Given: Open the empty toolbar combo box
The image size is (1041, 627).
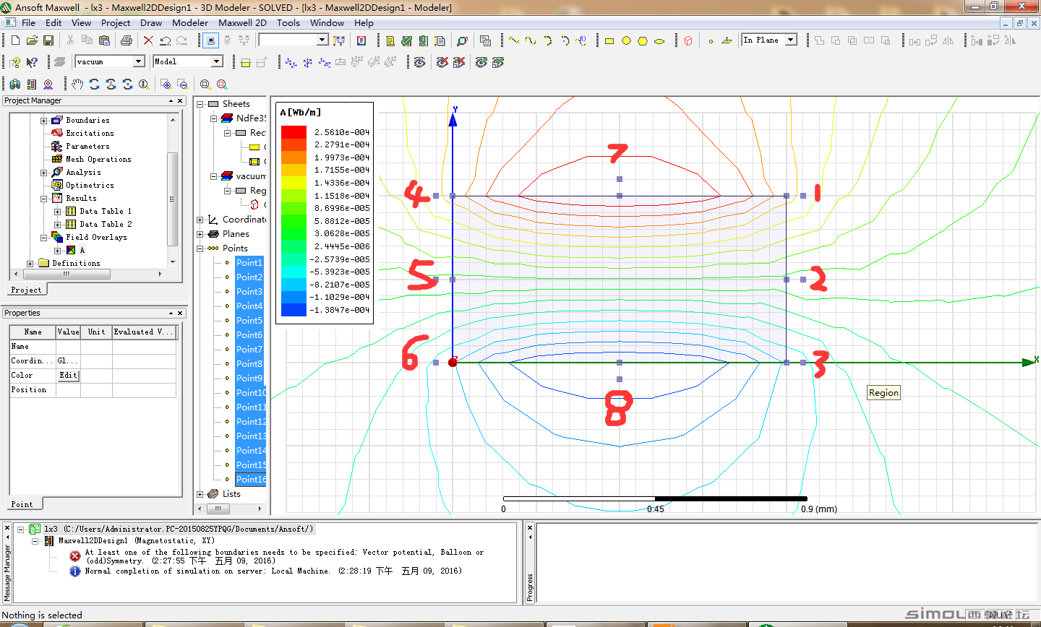Looking at the screenshot, I should coord(322,40).
